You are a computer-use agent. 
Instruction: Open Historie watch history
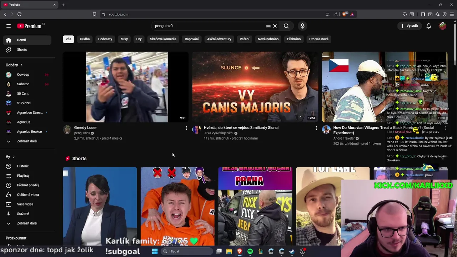coord(27,166)
